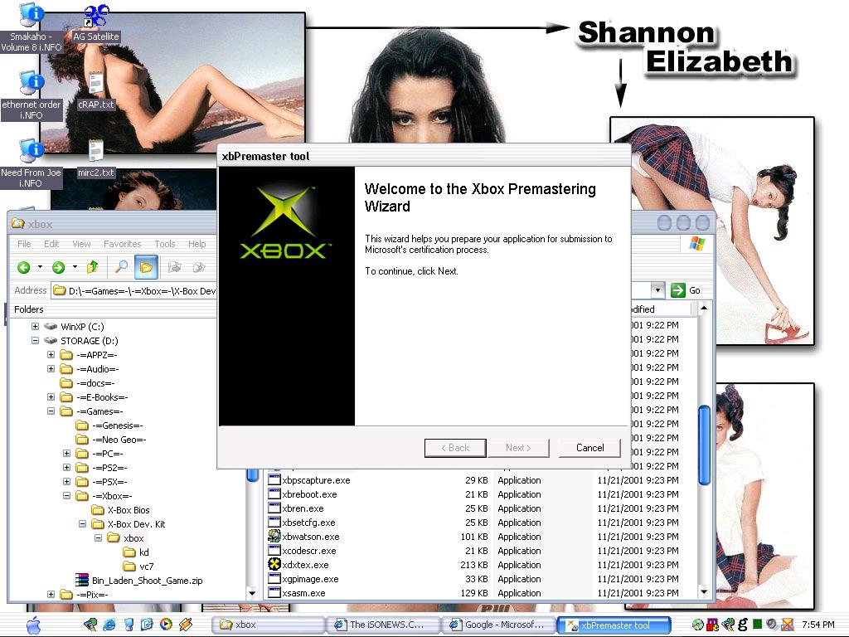The width and height of the screenshot is (849, 637).
Task: Launch Windows Media Player from quick launch
Action: point(166,625)
